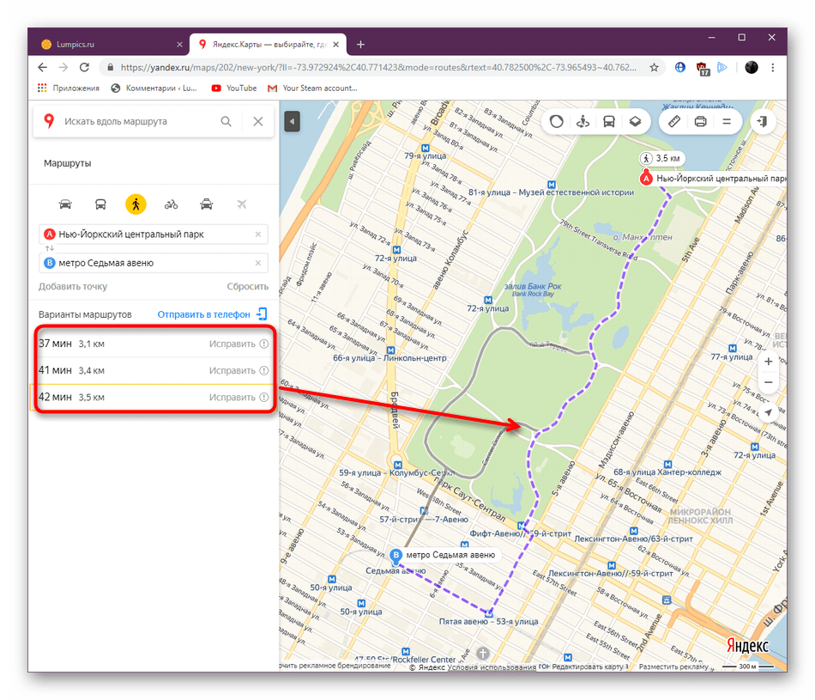Click the globe extension icon
This screenshot has width=815, height=700.
pos(679,67)
